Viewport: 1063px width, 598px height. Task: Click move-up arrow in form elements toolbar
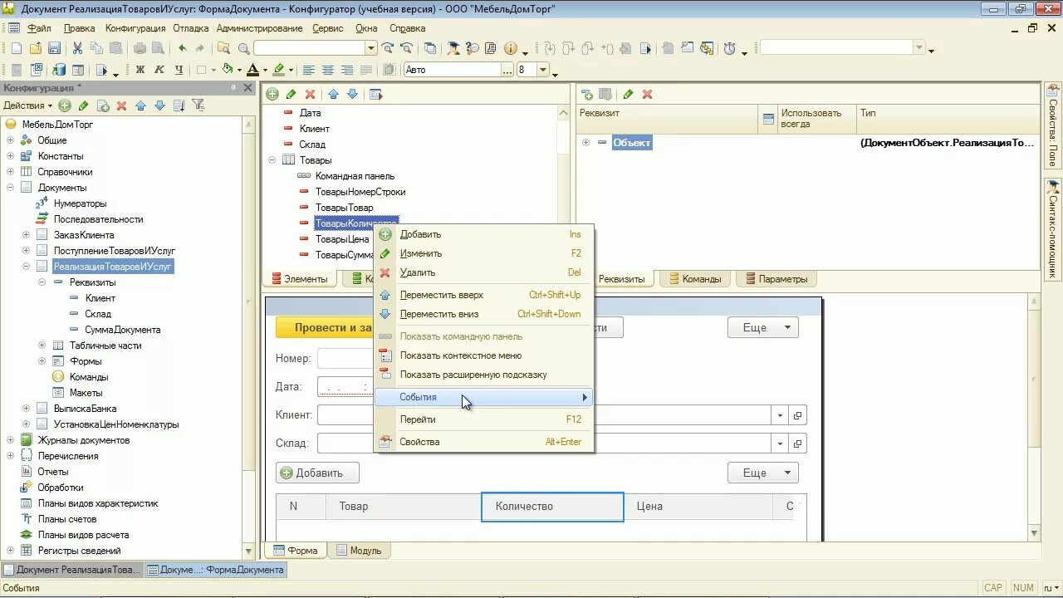tap(333, 95)
